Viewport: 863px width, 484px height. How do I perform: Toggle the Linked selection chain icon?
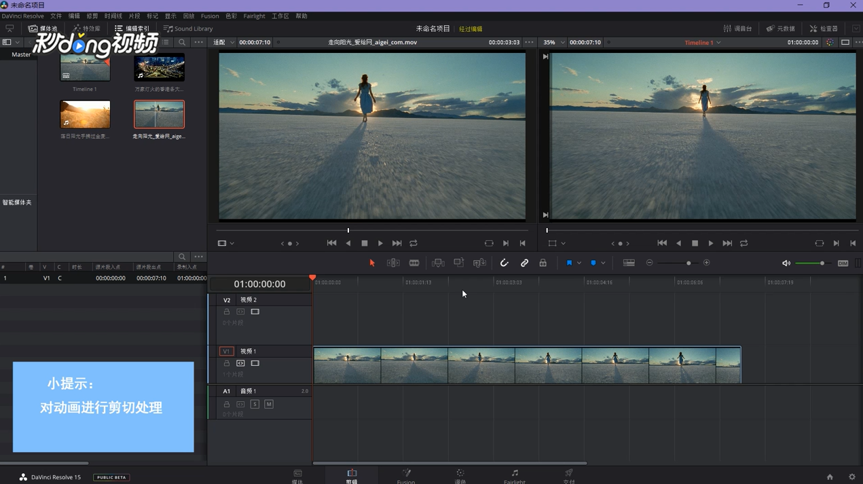524,263
